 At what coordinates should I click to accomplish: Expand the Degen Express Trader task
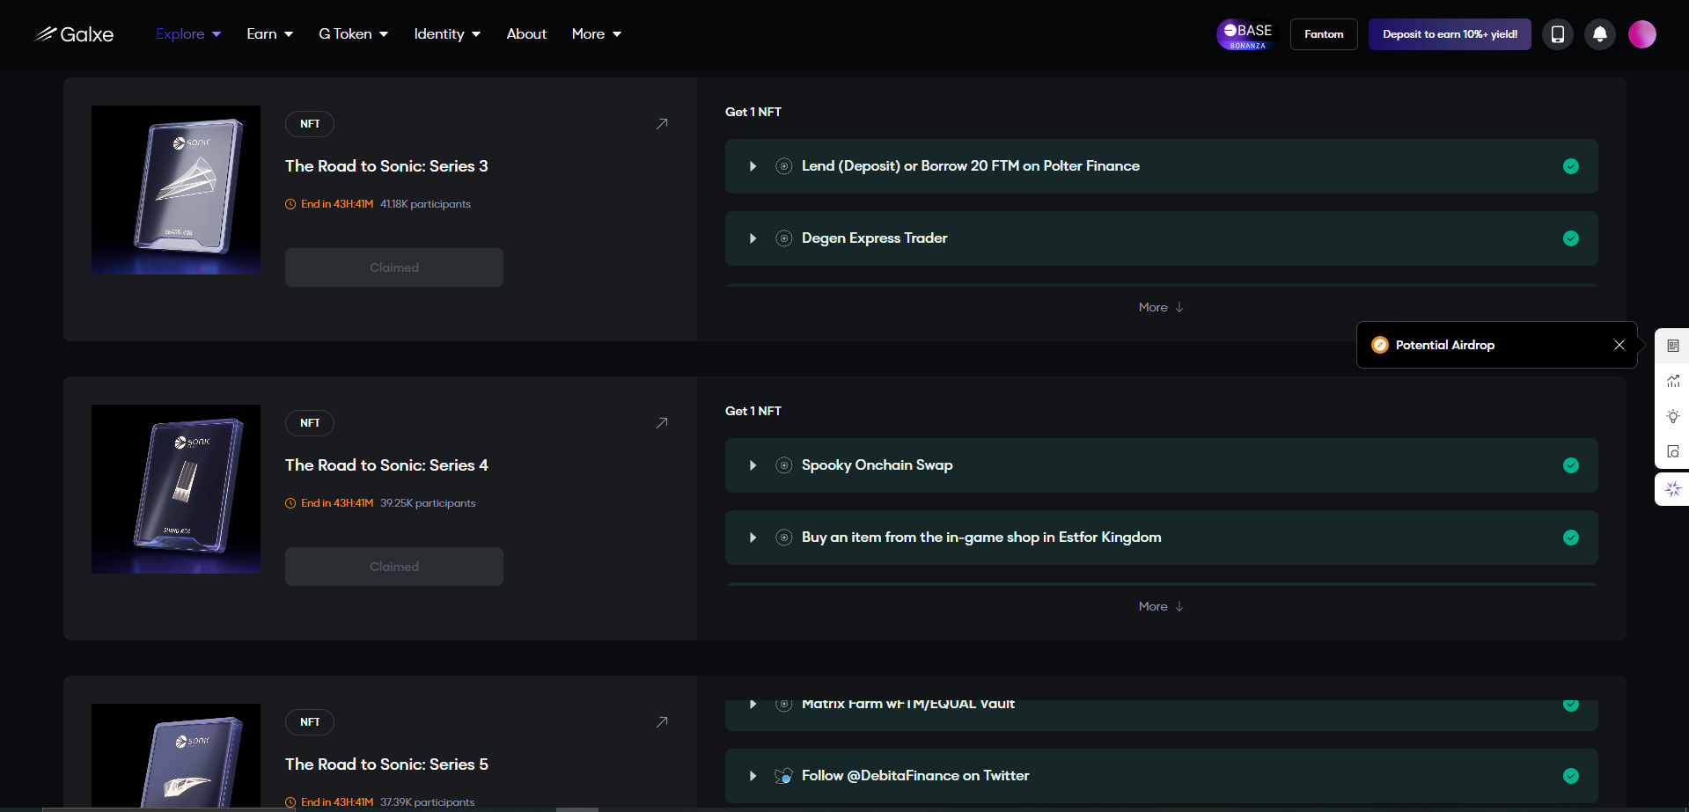click(x=753, y=238)
